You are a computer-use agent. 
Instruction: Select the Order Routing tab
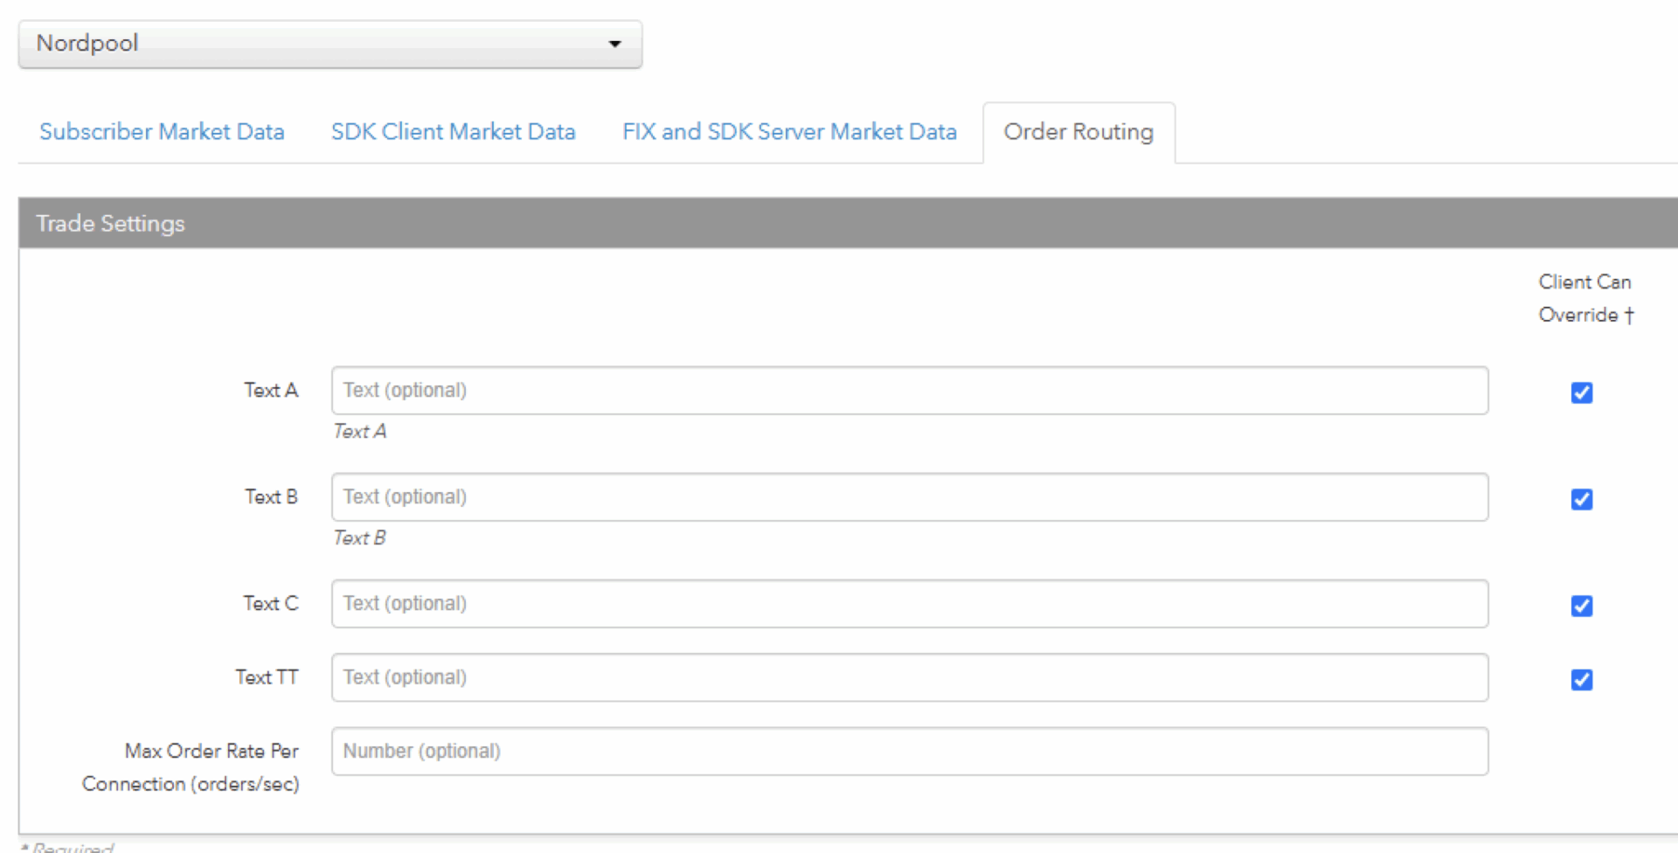1078,132
